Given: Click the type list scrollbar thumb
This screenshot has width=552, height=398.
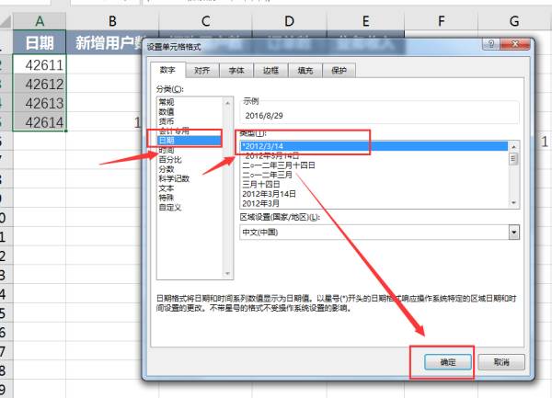Looking at the screenshot, I should tap(513, 159).
